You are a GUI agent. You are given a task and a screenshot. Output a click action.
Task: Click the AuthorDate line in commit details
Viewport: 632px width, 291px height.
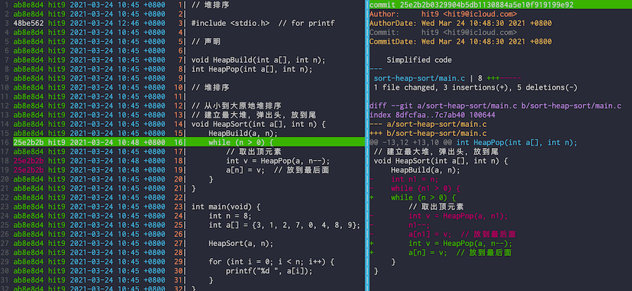click(460, 23)
